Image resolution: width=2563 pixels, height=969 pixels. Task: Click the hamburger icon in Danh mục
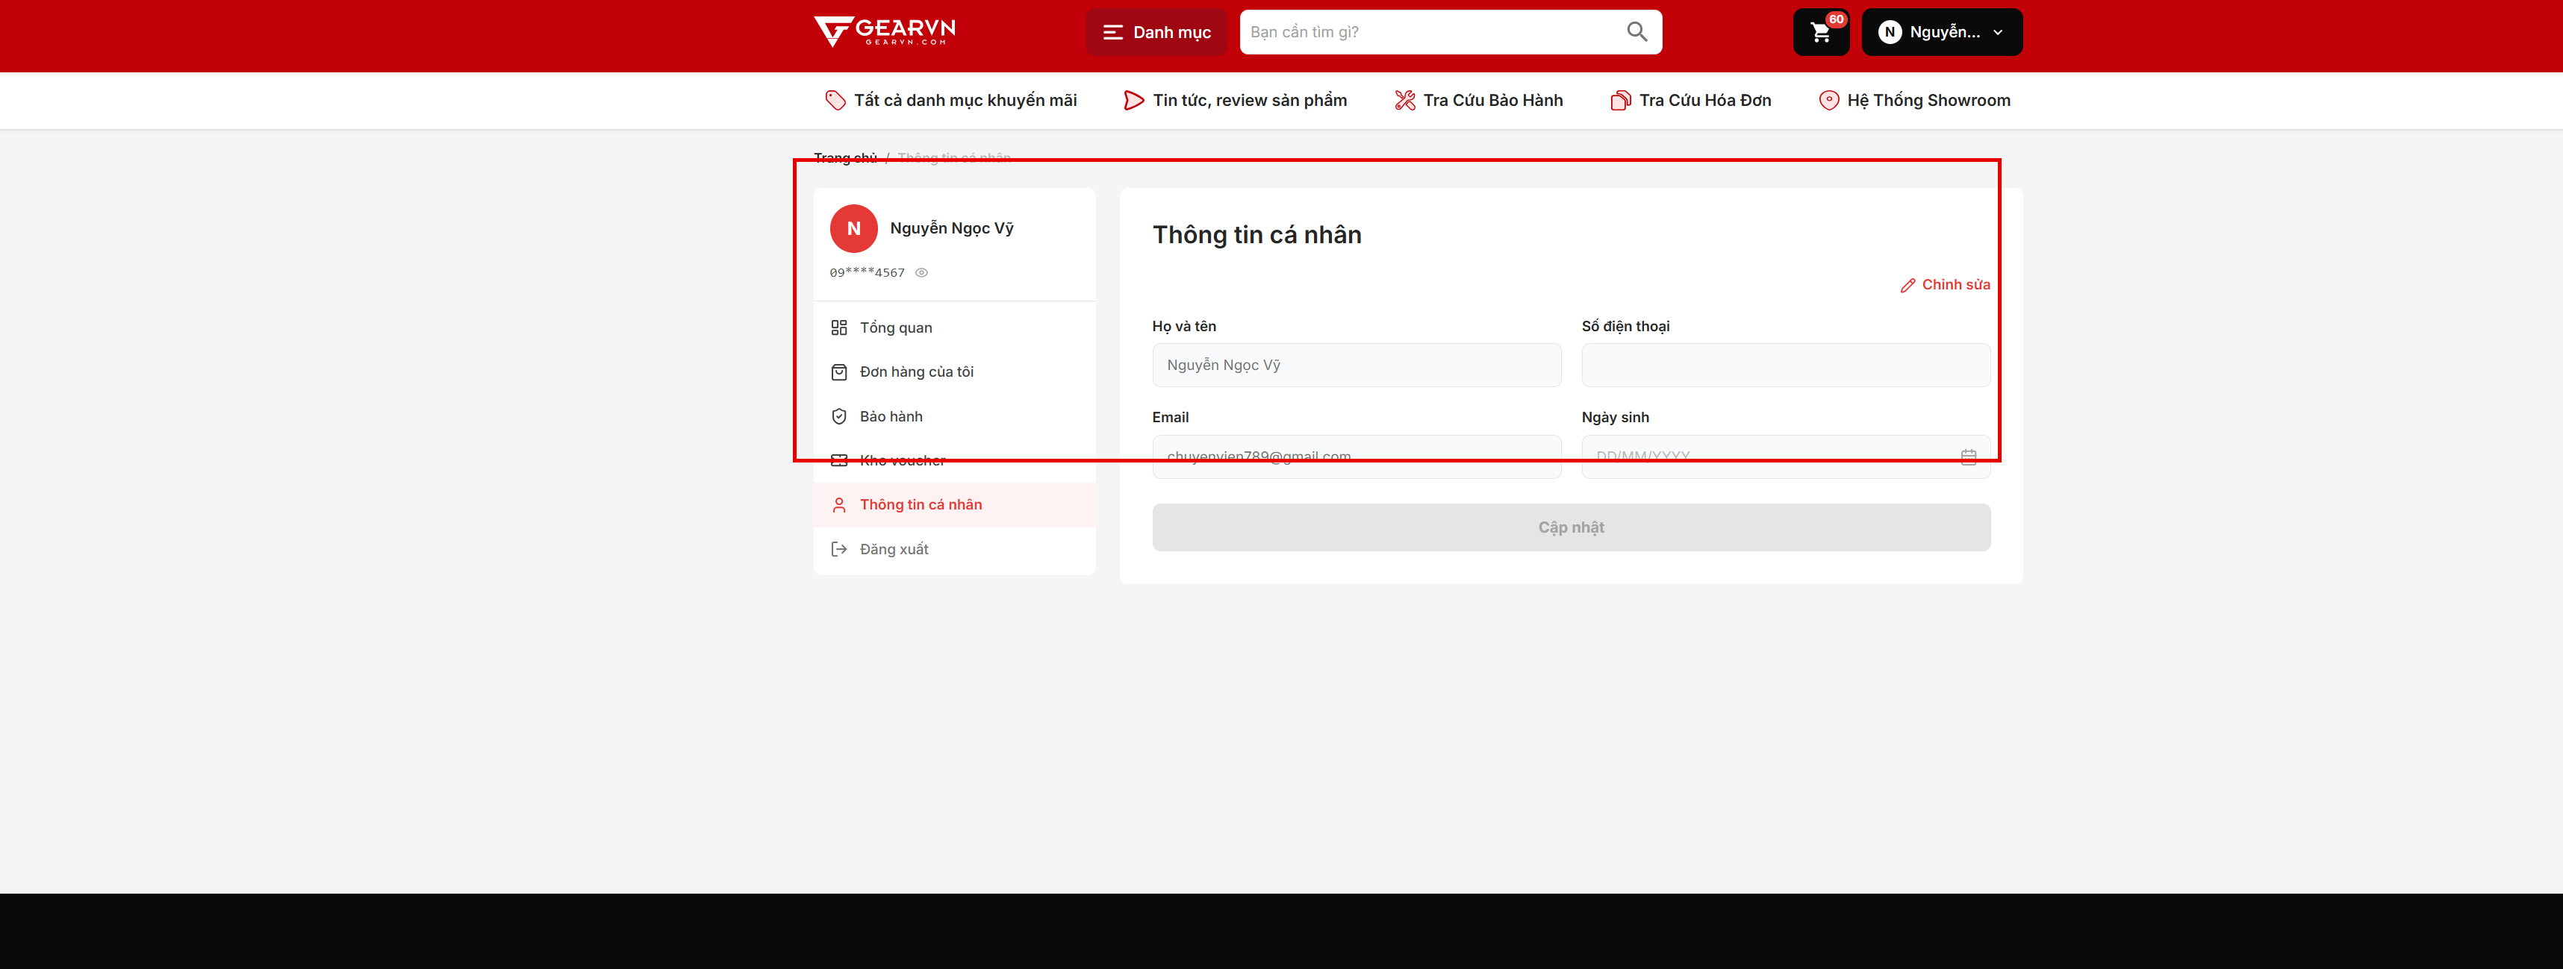(1112, 33)
